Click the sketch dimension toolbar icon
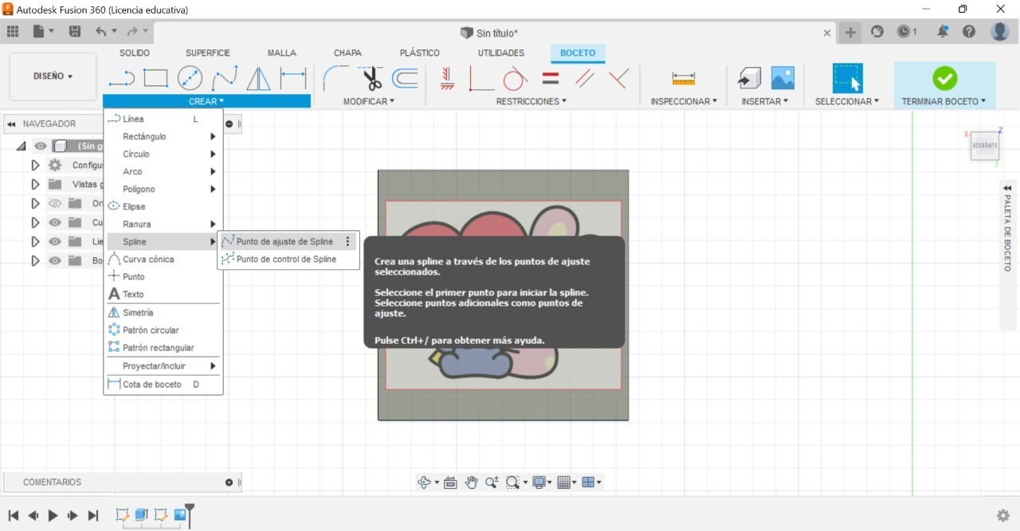This screenshot has height=531, width=1020. (293, 78)
